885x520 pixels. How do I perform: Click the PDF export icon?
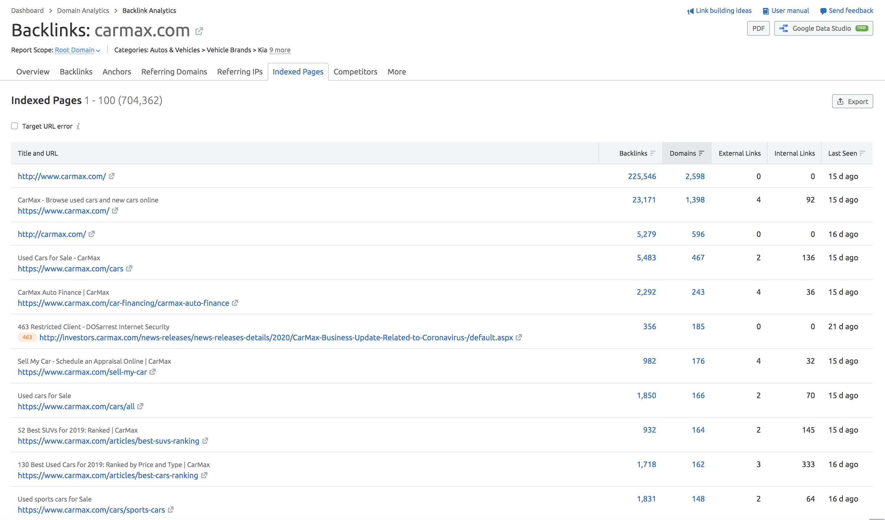click(x=758, y=28)
